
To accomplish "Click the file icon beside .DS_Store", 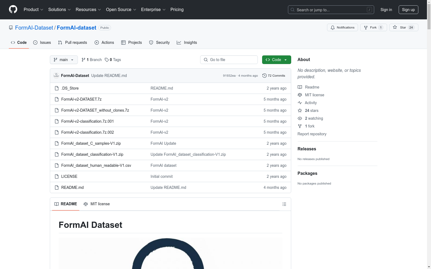I will point(57,88).
